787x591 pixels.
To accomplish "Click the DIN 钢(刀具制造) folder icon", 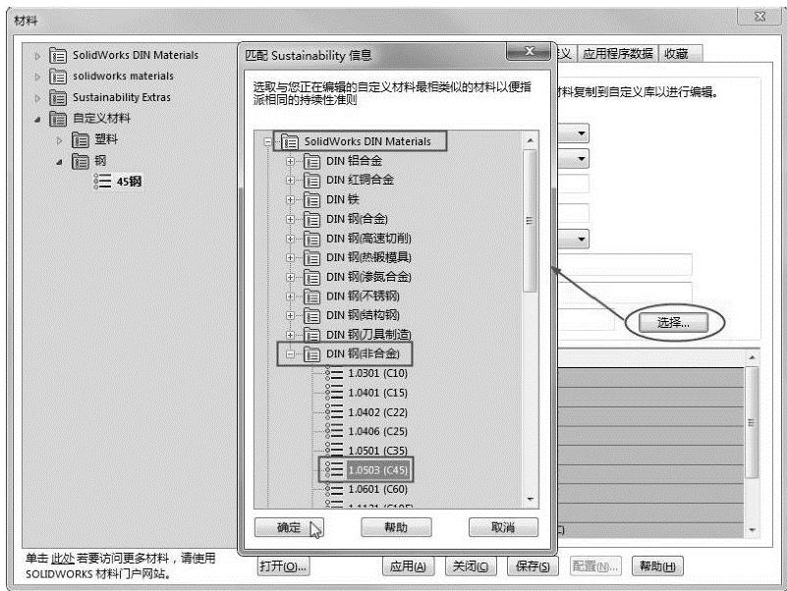I will (x=311, y=335).
